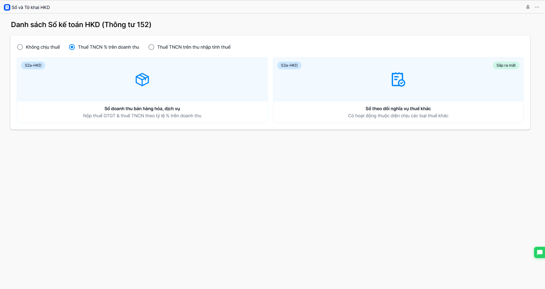The height and width of the screenshot is (289, 545).
Task: Click the Sổ và Tờ khai HKD title text
Action: point(31,7)
